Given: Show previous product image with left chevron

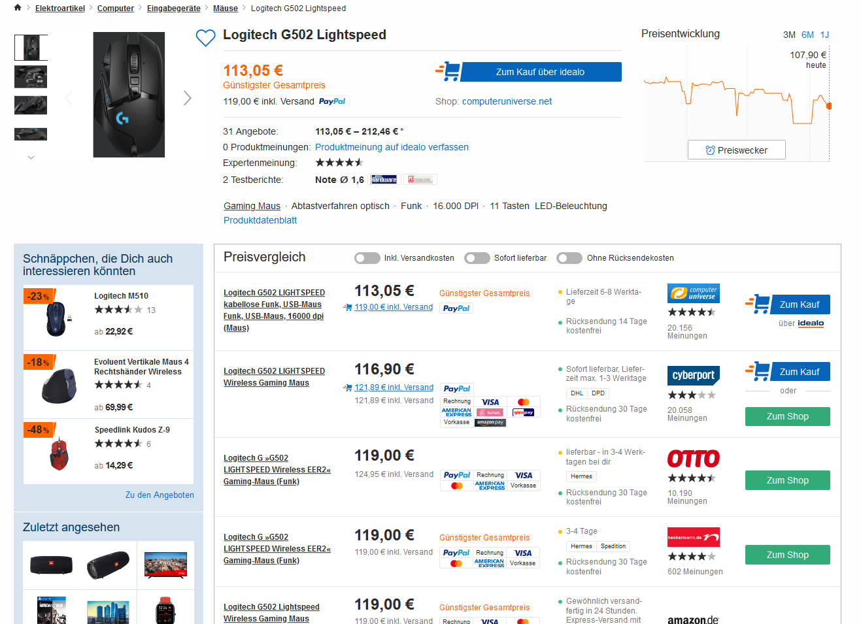Looking at the screenshot, I should (69, 98).
